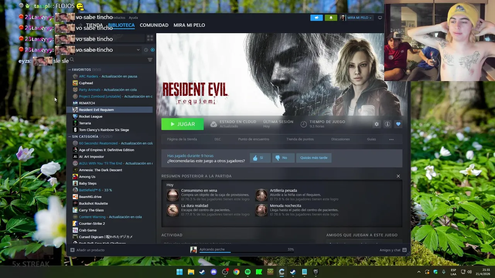
Task: Open Menuda nochecita achievement icon
Action: click(261, 210)
